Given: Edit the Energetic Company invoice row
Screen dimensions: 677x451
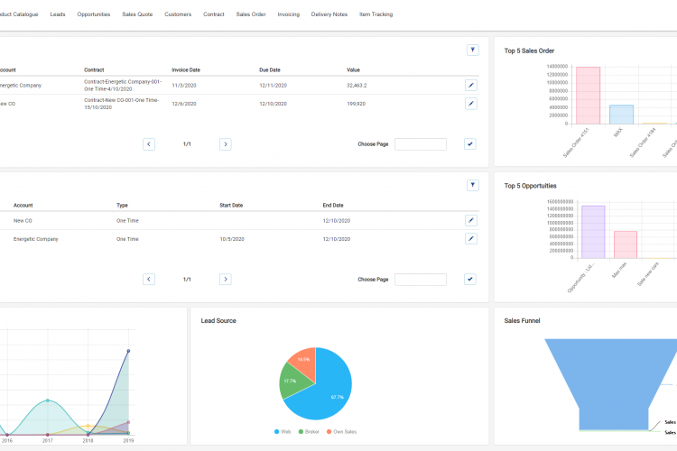Looking at the screenshot, I should (x=470, y=86).
